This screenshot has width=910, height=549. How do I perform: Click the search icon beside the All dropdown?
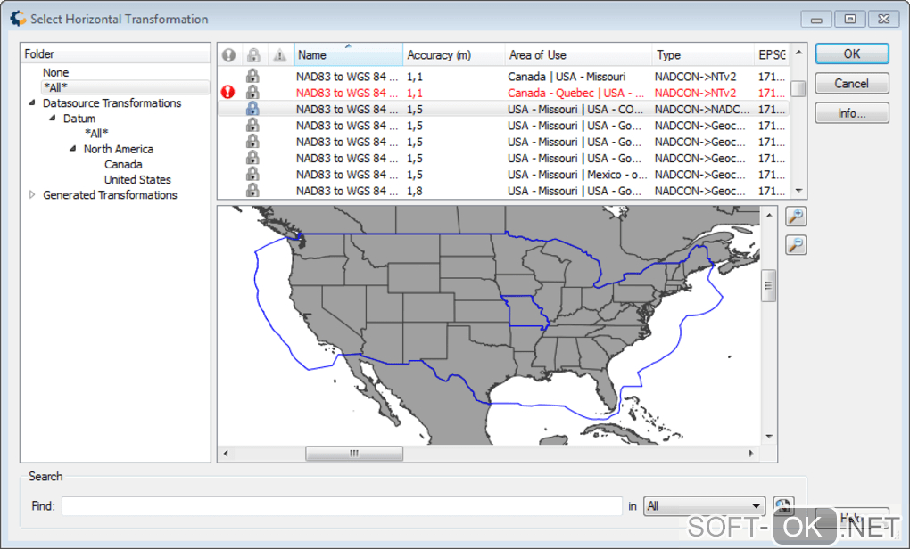pyautogui.click(x=783, y=505)
